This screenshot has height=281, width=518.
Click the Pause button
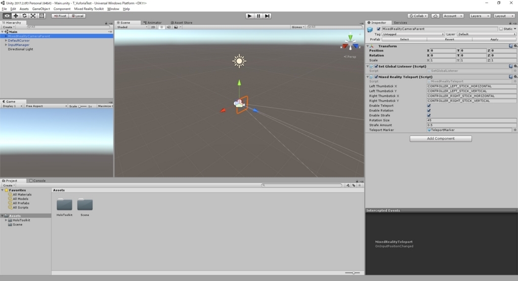[x=258, y=16]
